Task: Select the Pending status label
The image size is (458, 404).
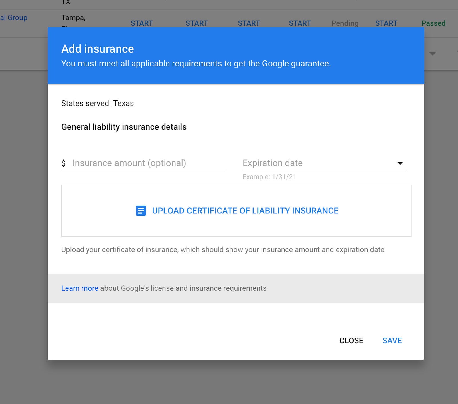Action: [345, 23]
